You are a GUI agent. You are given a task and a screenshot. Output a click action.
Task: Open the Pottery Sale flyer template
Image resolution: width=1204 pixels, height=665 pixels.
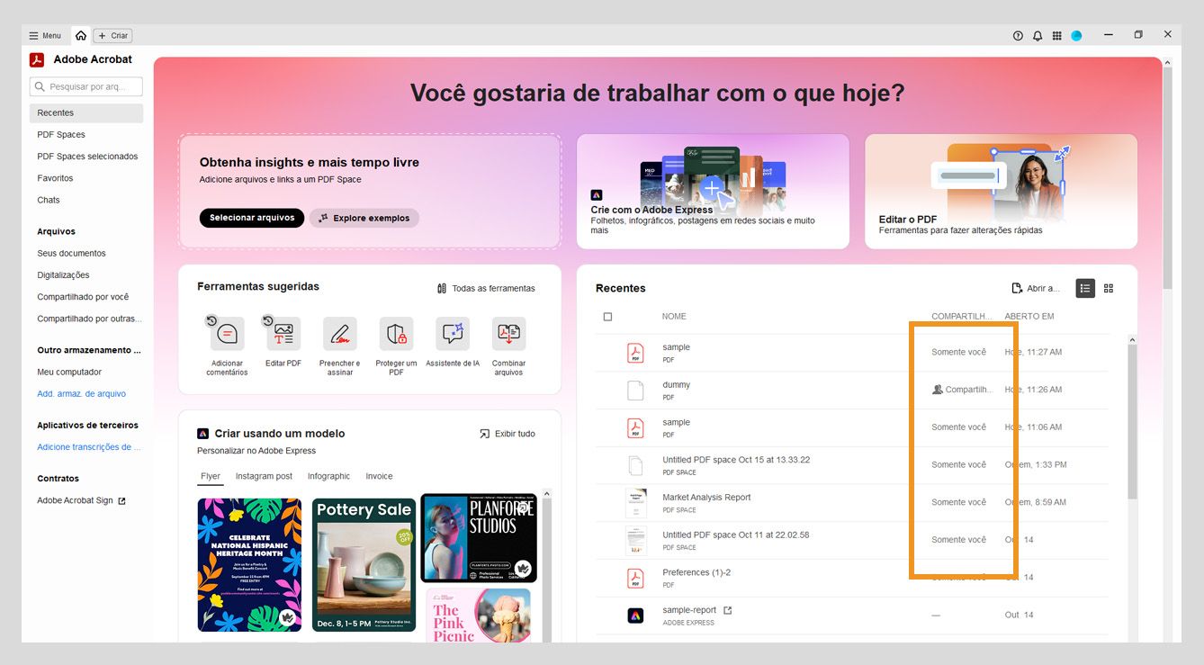pos(363,564)
